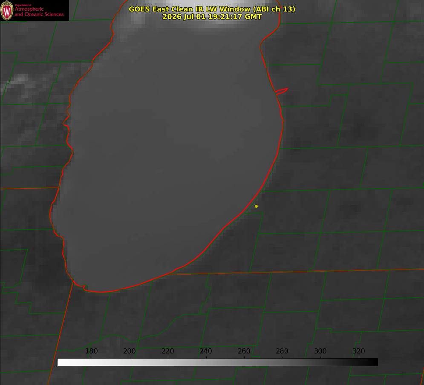The height and width of the screenshot is (385, 424).
Task: Click the 200 tick on the colorbar
Action: [130, 351]
